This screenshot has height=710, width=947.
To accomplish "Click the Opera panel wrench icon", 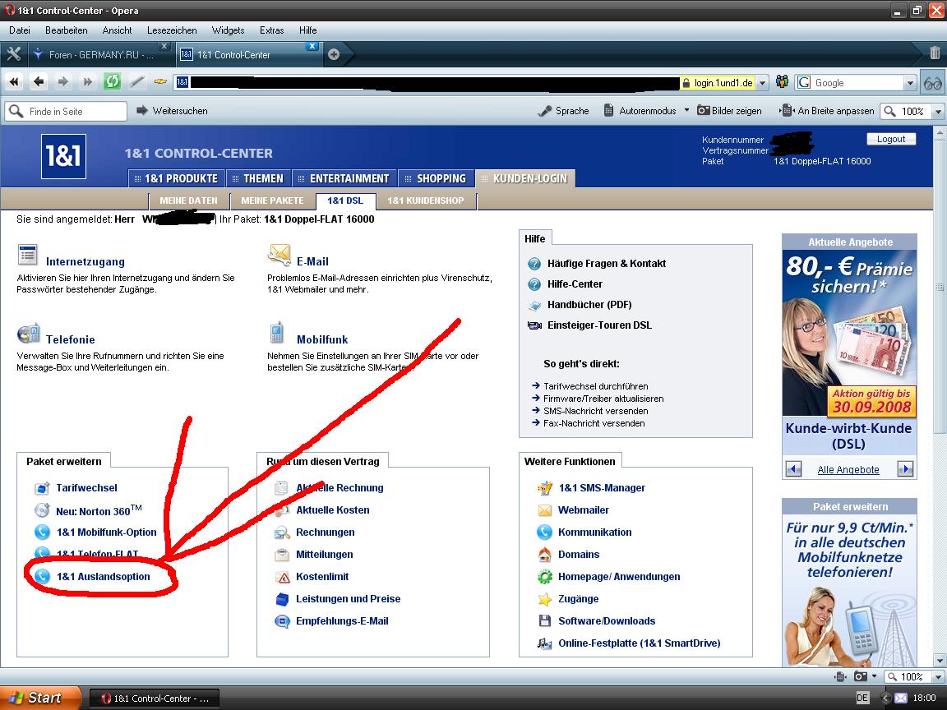I will click(x=13, y=54).
